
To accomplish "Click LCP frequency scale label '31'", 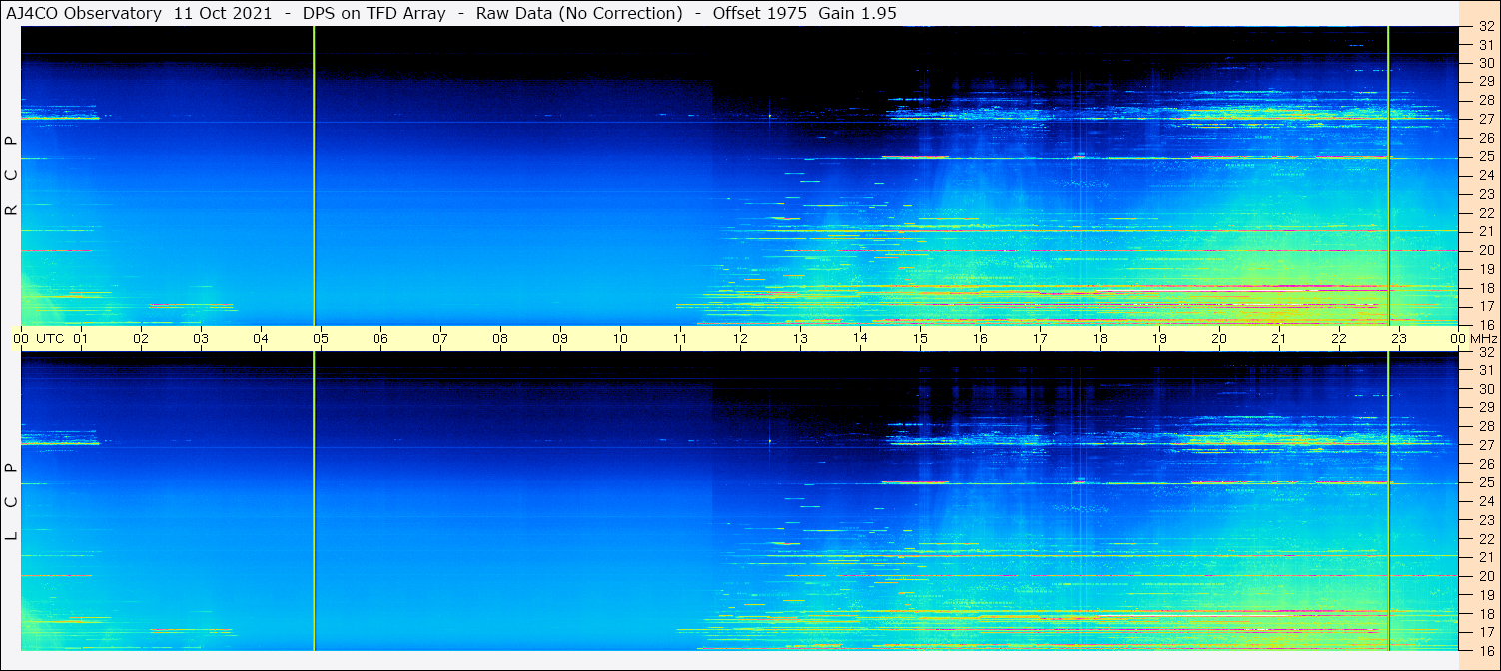I will tap(1486, 370).
